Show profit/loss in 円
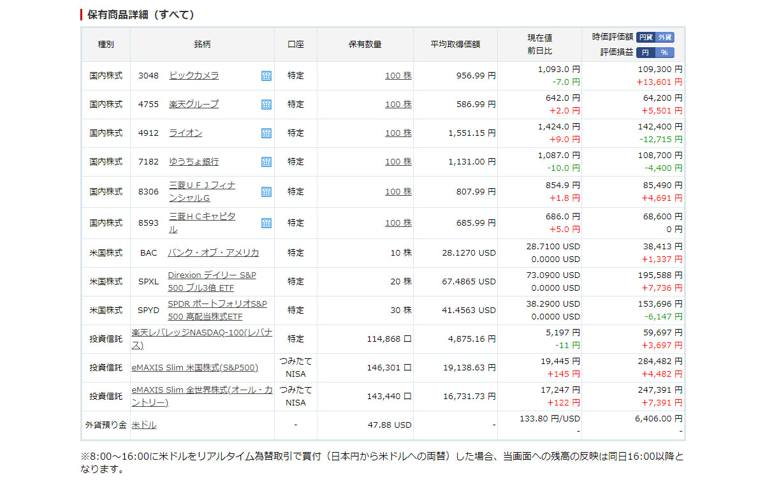765x482 pixels. point(646,52)
